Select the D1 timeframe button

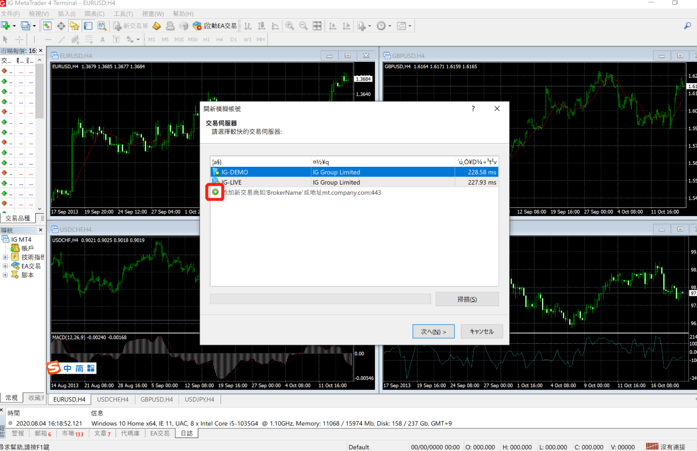(234, 40)
